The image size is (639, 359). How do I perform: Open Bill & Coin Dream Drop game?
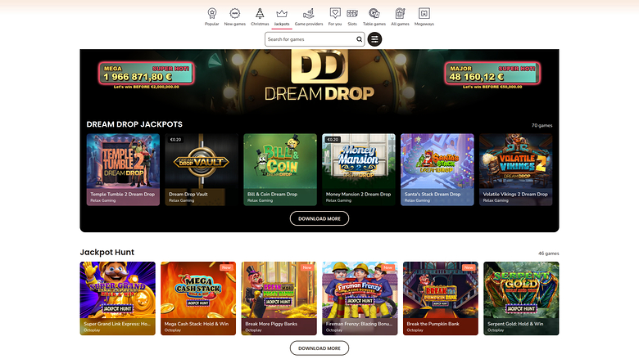point(280,169)
